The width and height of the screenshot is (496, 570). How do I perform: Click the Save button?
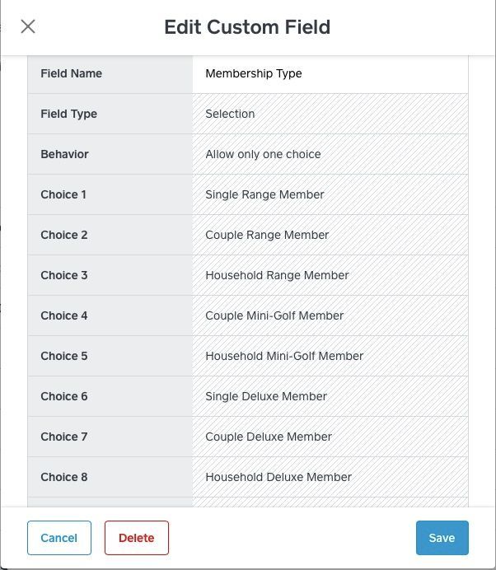442,538
